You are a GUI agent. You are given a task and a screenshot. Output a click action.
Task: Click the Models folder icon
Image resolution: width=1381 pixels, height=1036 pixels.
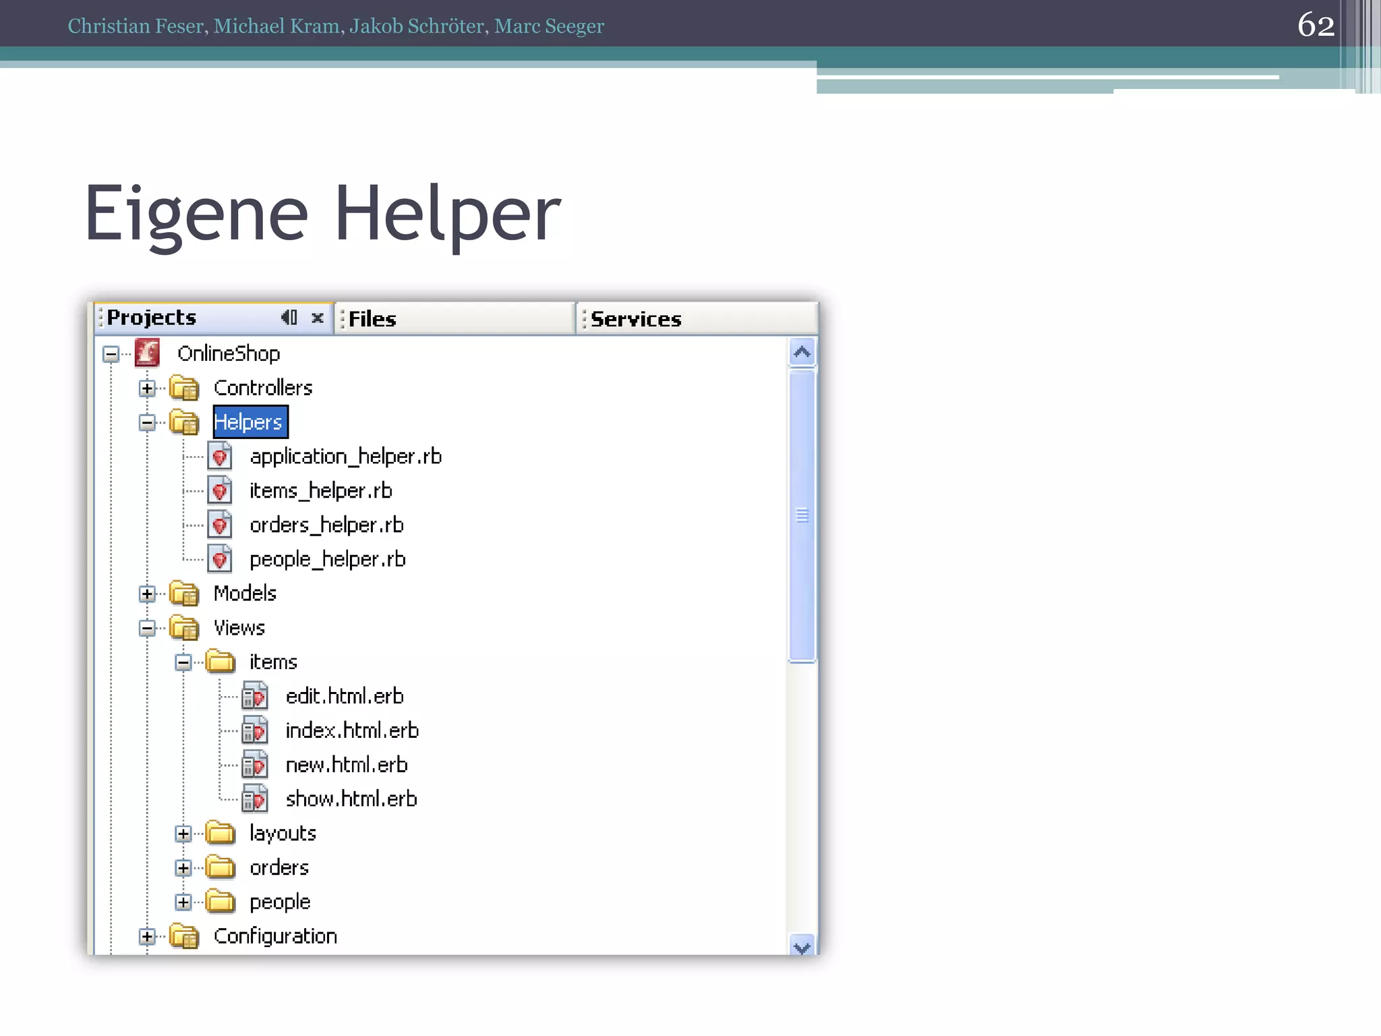tap(184, 594)
